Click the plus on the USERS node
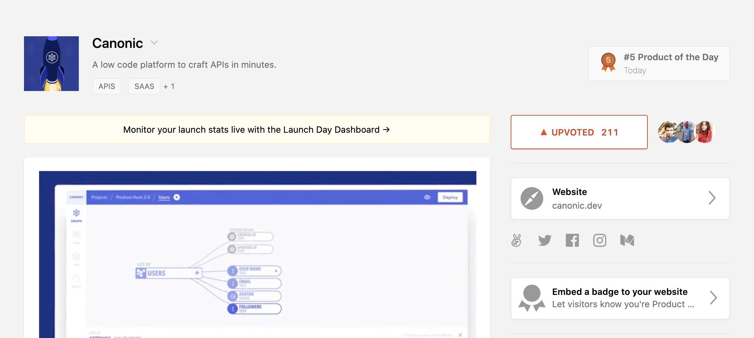The width and height of the screenshot is (754, 338). [197, 273]
